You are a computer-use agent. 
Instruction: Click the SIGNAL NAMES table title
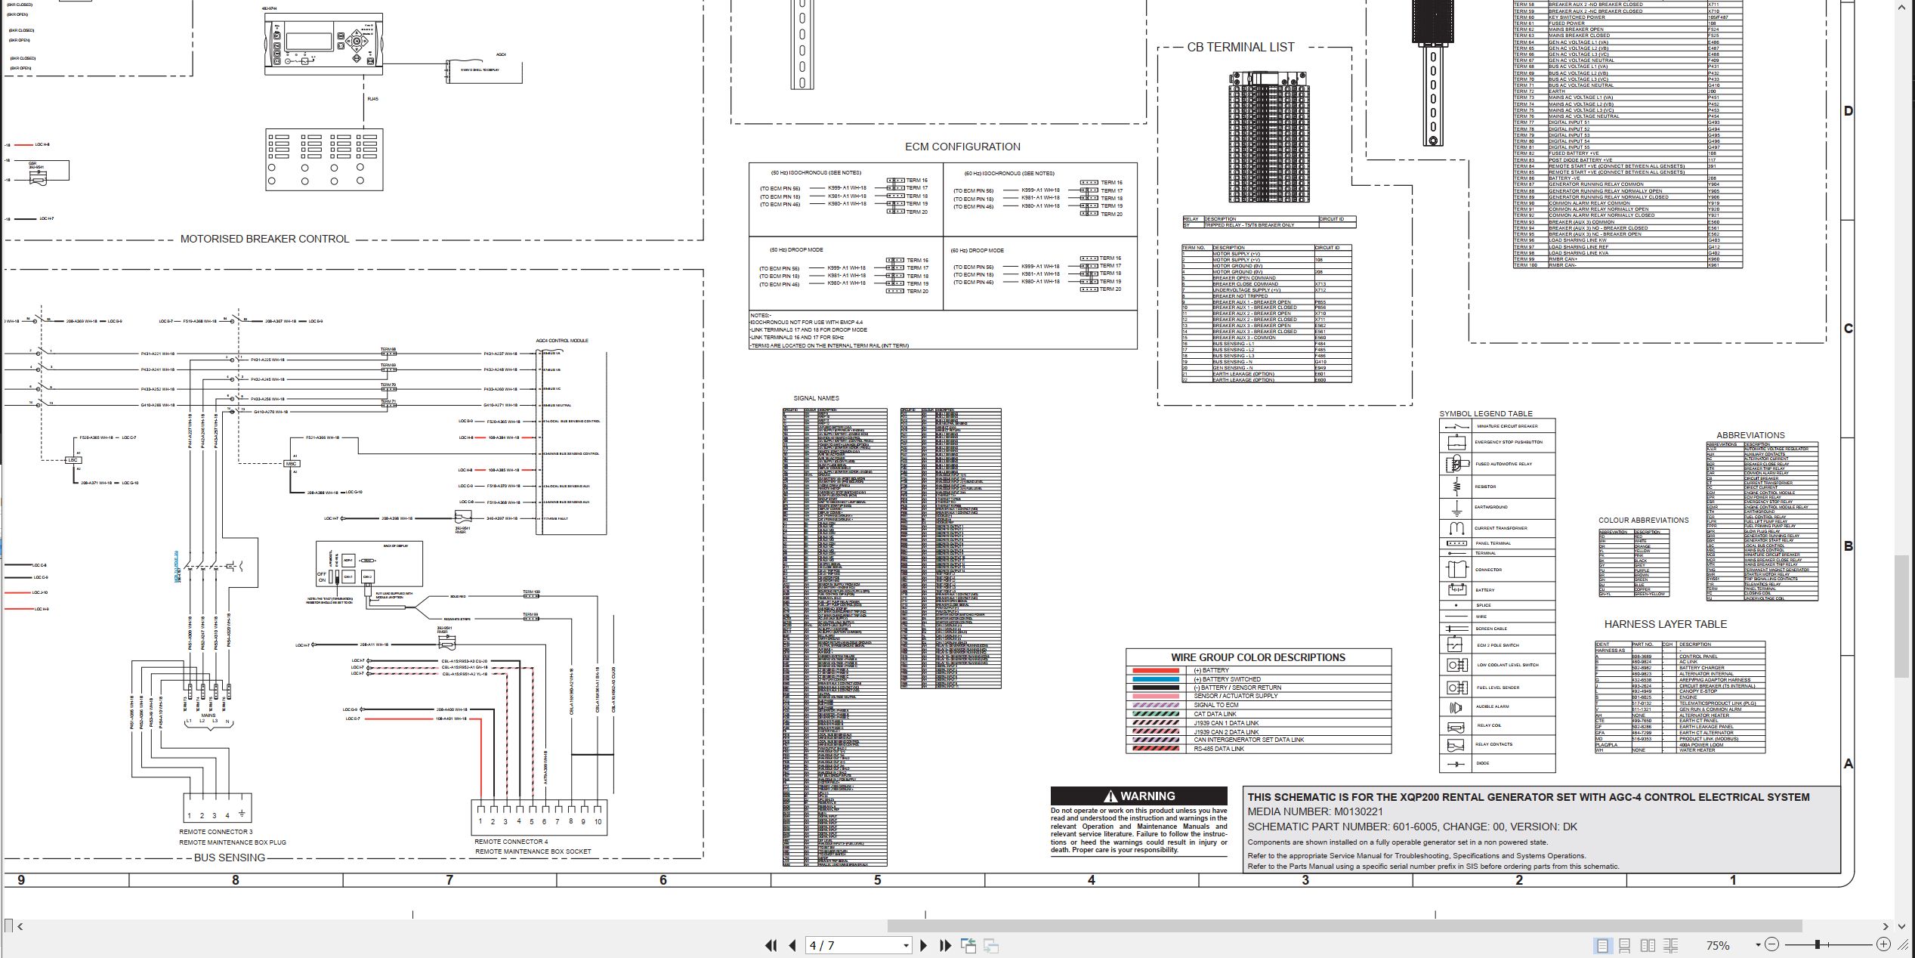[x=816, y=398]
